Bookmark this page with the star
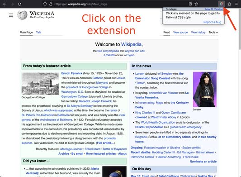Screen dimensions: 241x177 click(196, 4)
